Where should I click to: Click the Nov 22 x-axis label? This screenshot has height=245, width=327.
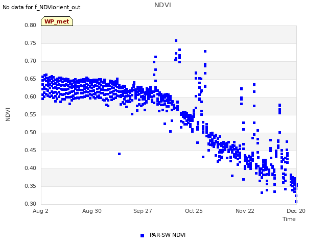(245, 211)
